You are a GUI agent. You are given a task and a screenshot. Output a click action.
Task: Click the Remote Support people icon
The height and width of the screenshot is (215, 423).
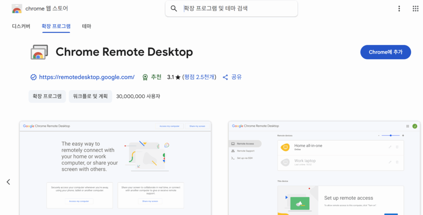point(233,151)
